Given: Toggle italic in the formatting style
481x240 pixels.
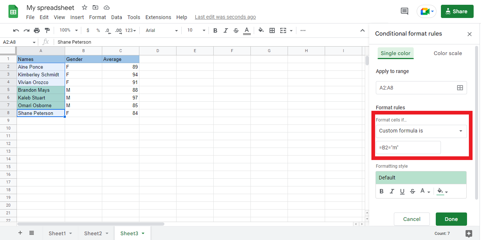Looking at the screenshot, I should click(392, 191).
